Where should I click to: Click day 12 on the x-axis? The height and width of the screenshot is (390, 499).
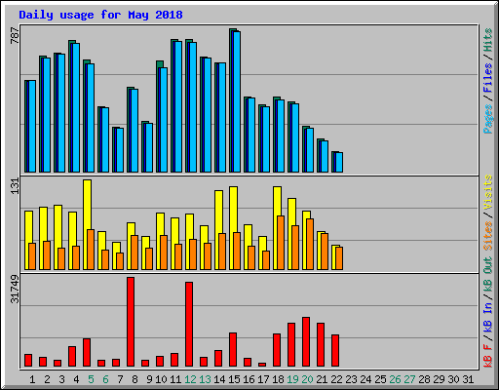(x=190, y=379)
